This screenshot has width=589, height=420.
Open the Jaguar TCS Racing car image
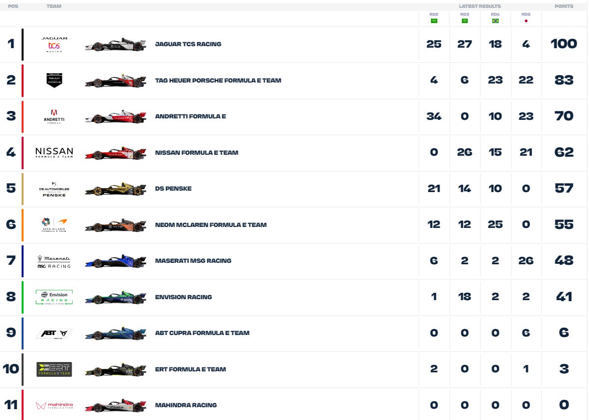click(x=115, y=44)
